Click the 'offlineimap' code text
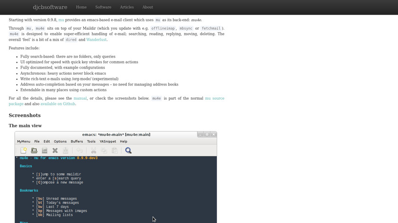The image size is (398, 223). 163,28
